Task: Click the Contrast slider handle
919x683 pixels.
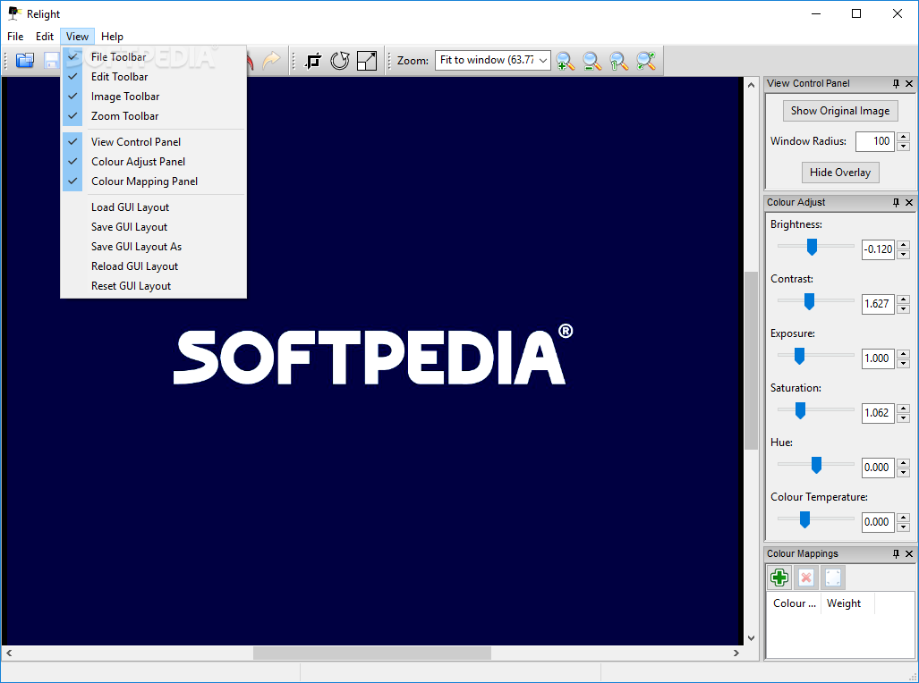Action: (810, 301)
